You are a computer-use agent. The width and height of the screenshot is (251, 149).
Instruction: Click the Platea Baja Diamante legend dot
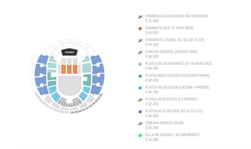(140, 64)
